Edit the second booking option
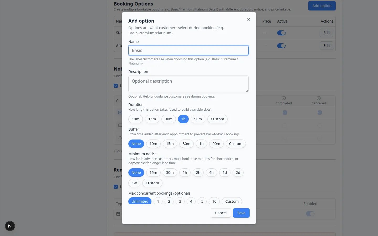The width and height of the screenshot is (378, 236). (327, 46)
